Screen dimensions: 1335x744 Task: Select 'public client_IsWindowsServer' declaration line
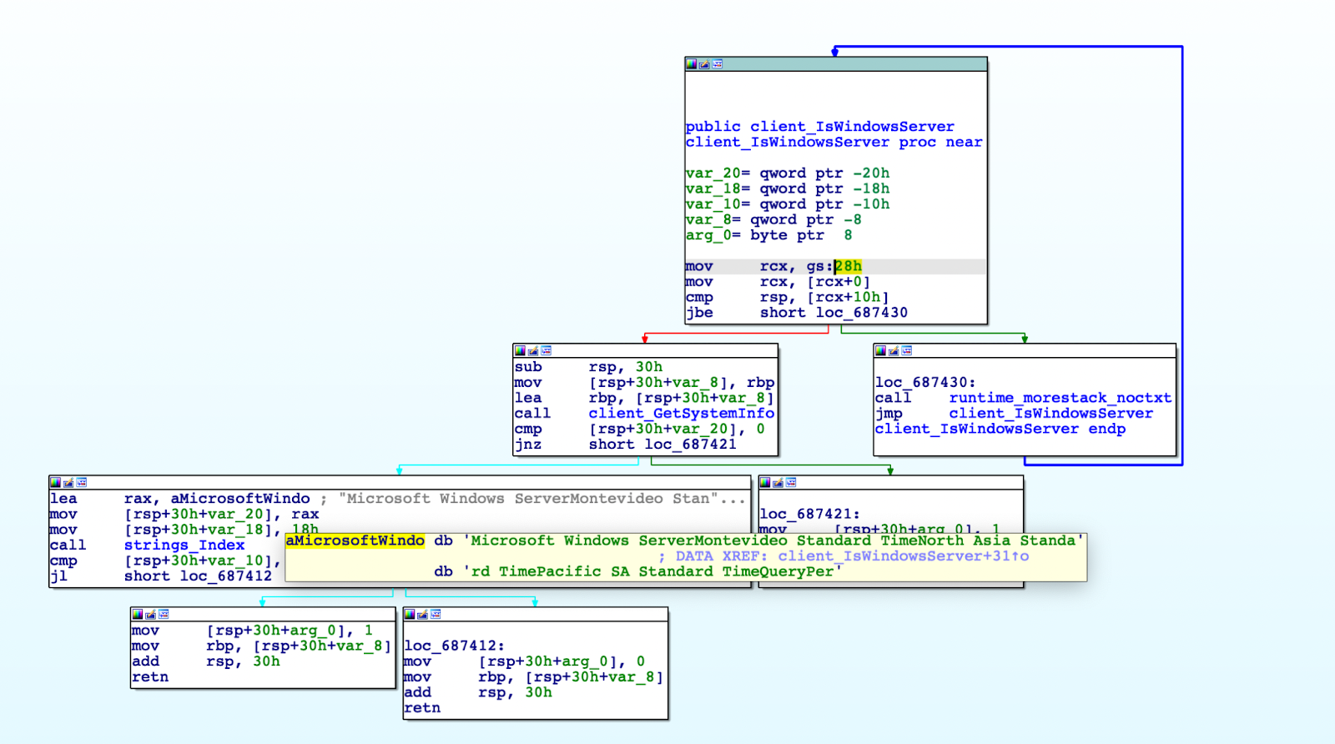819,127
